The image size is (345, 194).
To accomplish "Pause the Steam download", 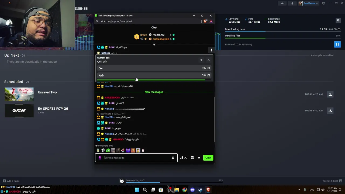I will coord(337,44).
